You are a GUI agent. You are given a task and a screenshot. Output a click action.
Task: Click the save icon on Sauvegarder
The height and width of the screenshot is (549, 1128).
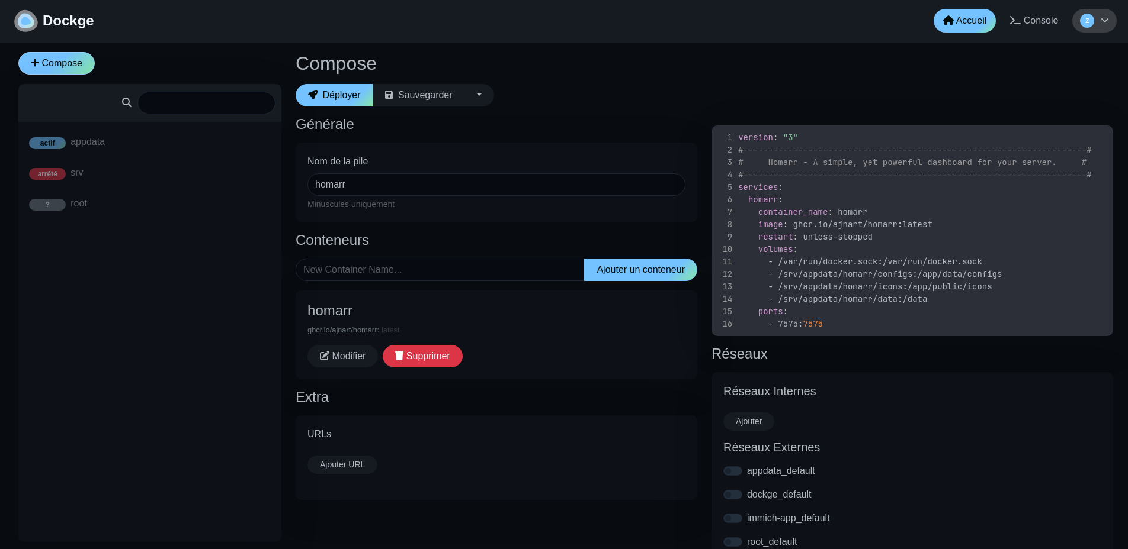click(389, 95)
